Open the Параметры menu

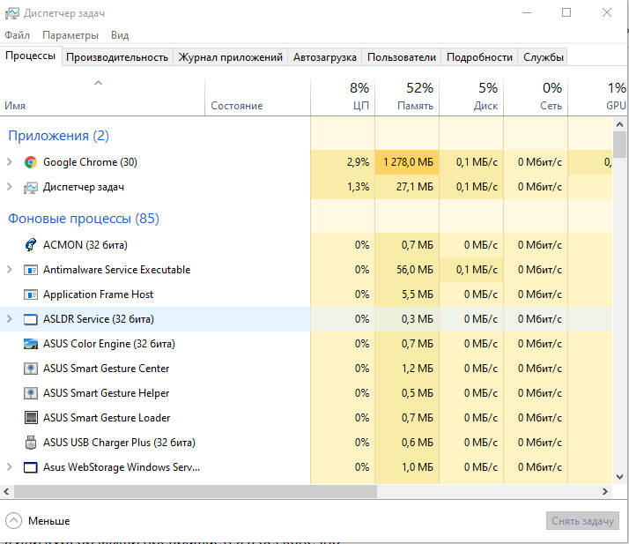point(70,35)
